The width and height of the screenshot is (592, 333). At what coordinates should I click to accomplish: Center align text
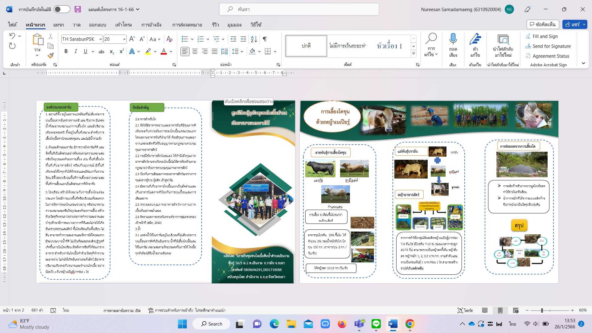pos(195,51)
